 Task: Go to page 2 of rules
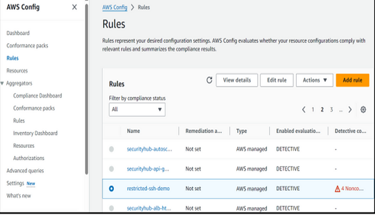click(x=322, y=110)
